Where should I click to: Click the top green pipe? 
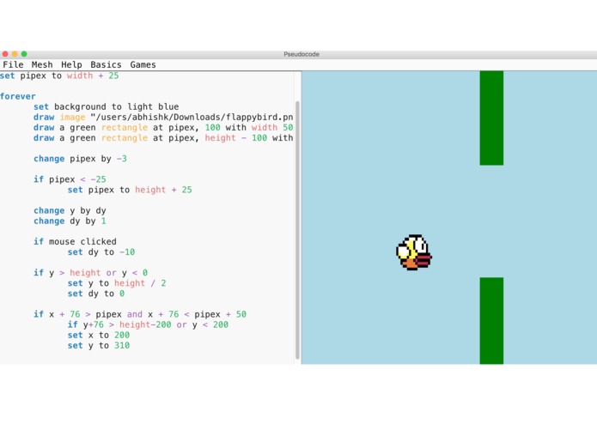(491, 118)
